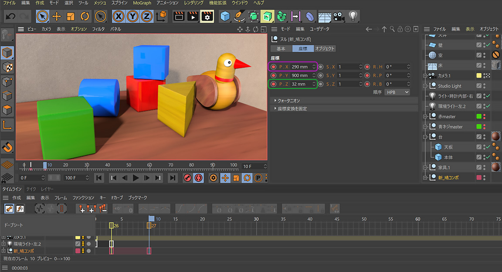This screenshot has height=272, width=502.
Task: Click the Cube primitive icon in toolbar
Action: click(225, 17)
